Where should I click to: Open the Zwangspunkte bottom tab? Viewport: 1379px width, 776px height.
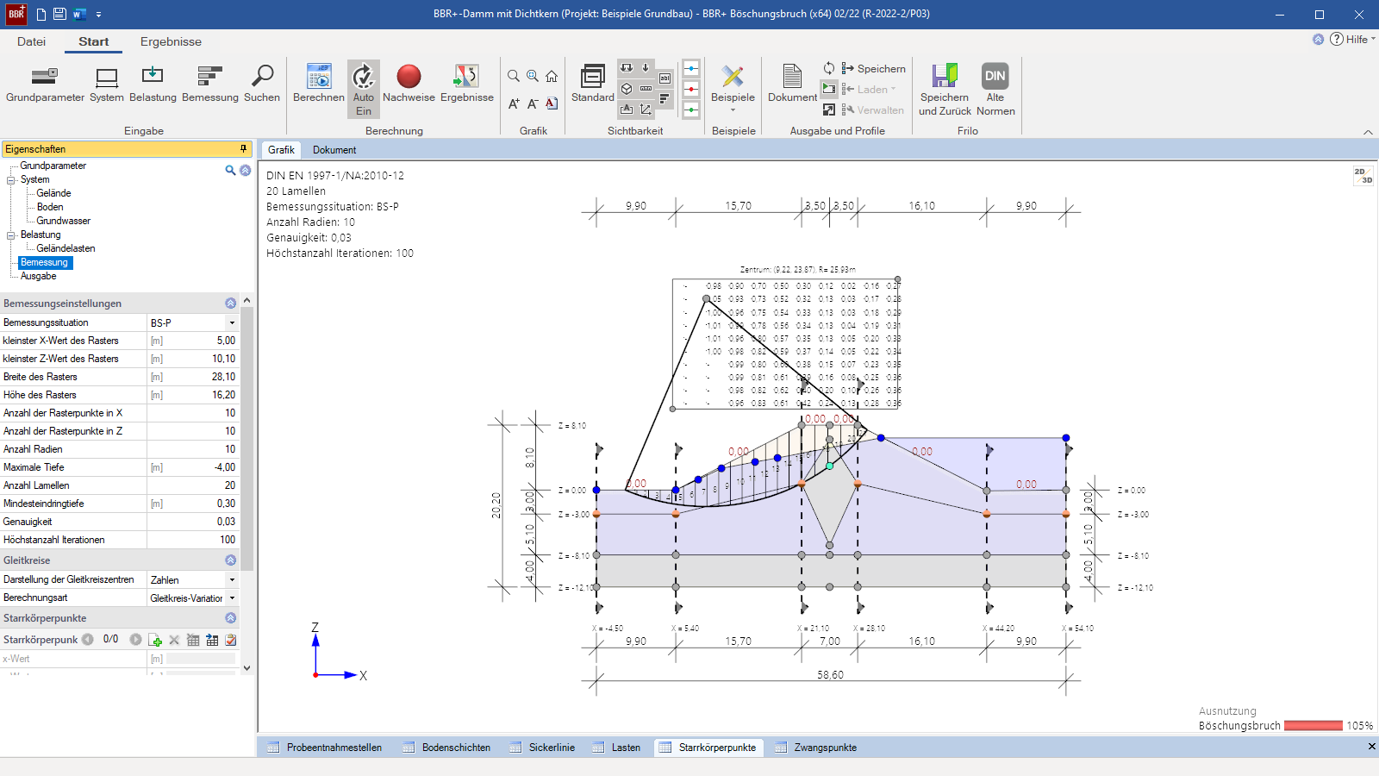pyautogui.click(x=815, y=748)
